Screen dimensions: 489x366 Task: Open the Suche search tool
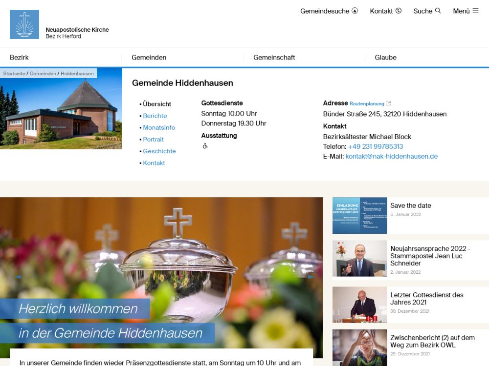point(427,11)
